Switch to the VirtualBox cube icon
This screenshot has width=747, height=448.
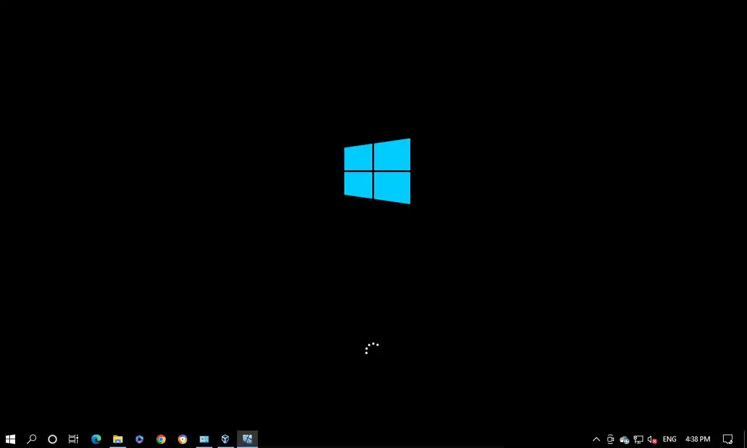coord(226,439)
